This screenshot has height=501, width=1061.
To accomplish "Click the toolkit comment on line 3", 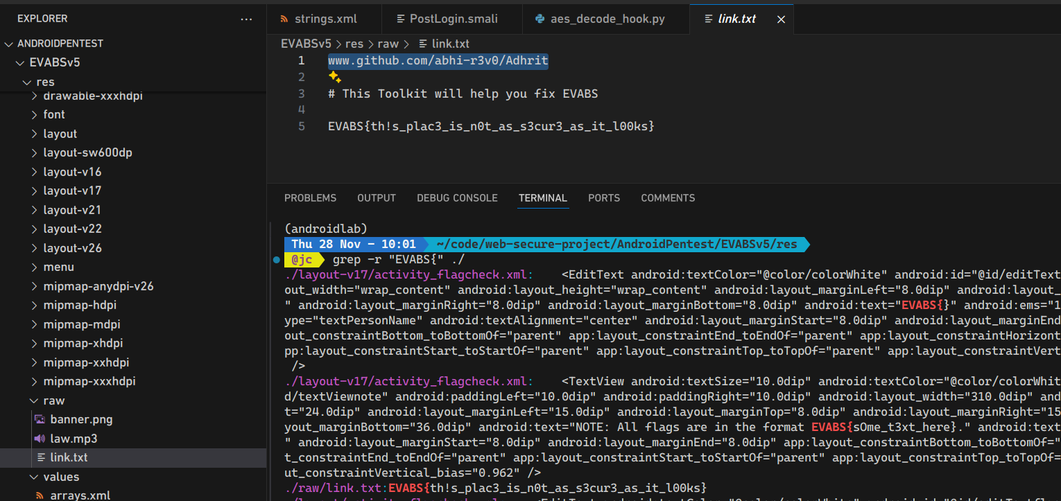I will [x=463, y=94].
